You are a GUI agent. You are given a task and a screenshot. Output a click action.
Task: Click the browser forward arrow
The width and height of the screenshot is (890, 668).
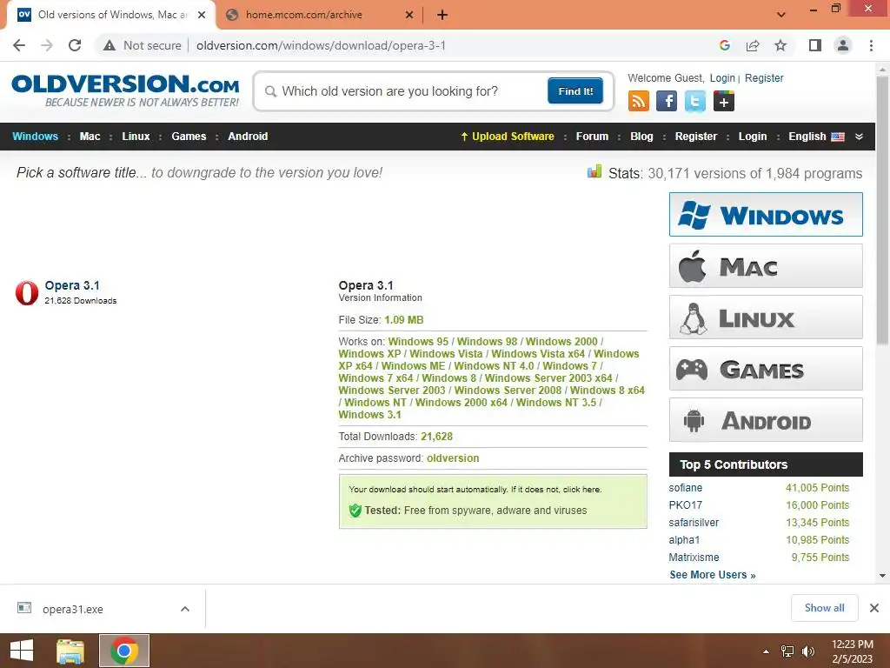[x=47, y=45]
